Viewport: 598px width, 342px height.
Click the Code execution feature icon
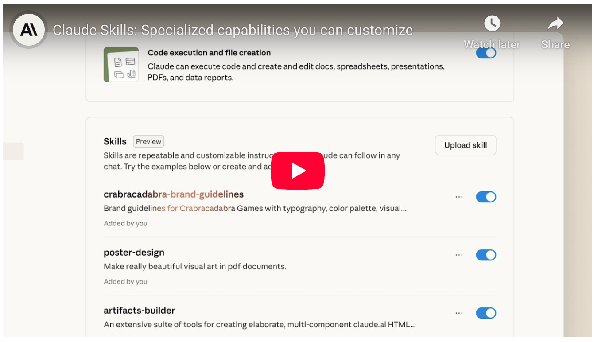121,65
